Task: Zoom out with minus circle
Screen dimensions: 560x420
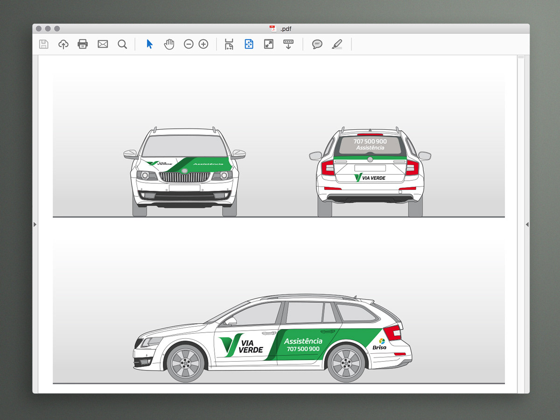Action: 189,44
